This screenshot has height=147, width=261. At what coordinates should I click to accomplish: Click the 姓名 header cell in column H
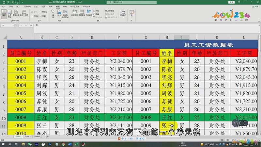pos(167,53)
